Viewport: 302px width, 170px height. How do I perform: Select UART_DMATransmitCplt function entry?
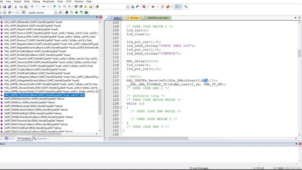[x=34, y=121]
